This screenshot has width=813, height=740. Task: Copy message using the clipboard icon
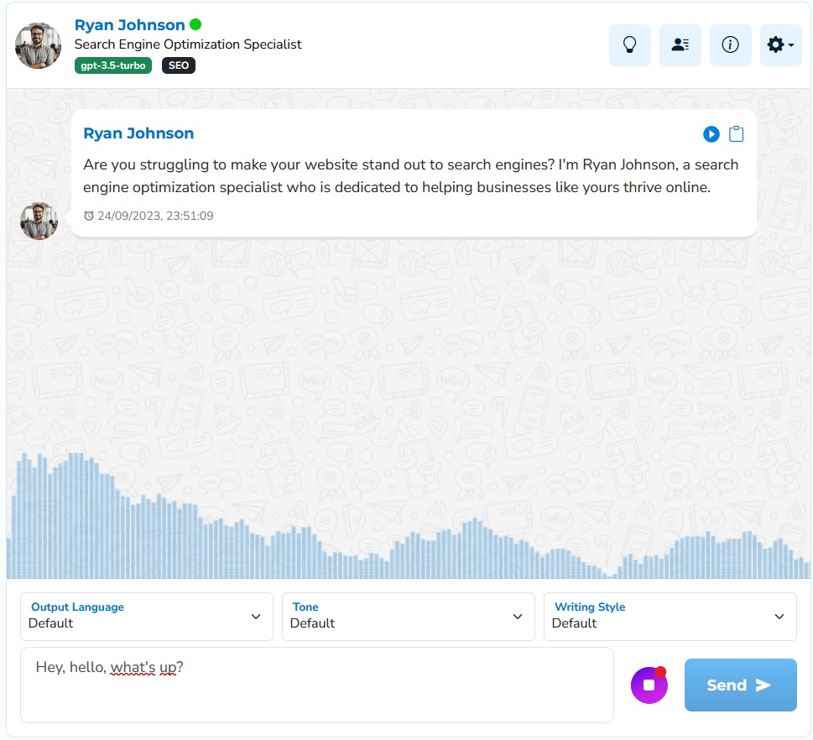tap(736, 134)
